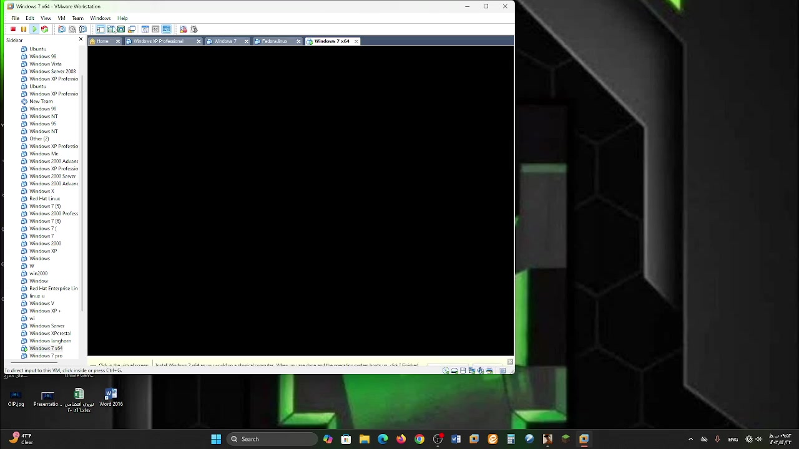Dismiss the install hint bar X

tap(510, 362)
